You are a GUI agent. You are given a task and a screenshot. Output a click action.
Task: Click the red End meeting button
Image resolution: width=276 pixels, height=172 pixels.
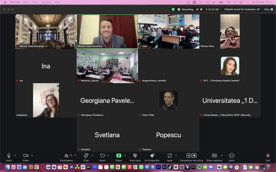(268, 156)
